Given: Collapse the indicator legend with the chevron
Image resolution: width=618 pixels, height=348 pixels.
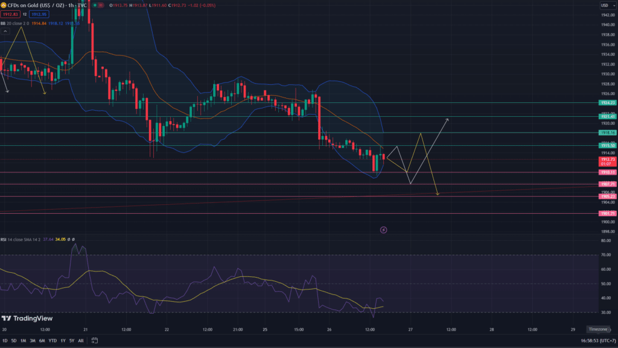Looking at the screenshot, I should [5, 31].
